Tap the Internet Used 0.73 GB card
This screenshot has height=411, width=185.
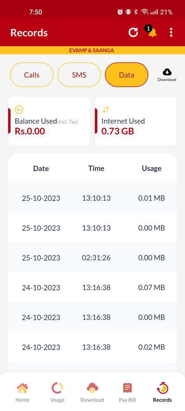tap(135, 121)
